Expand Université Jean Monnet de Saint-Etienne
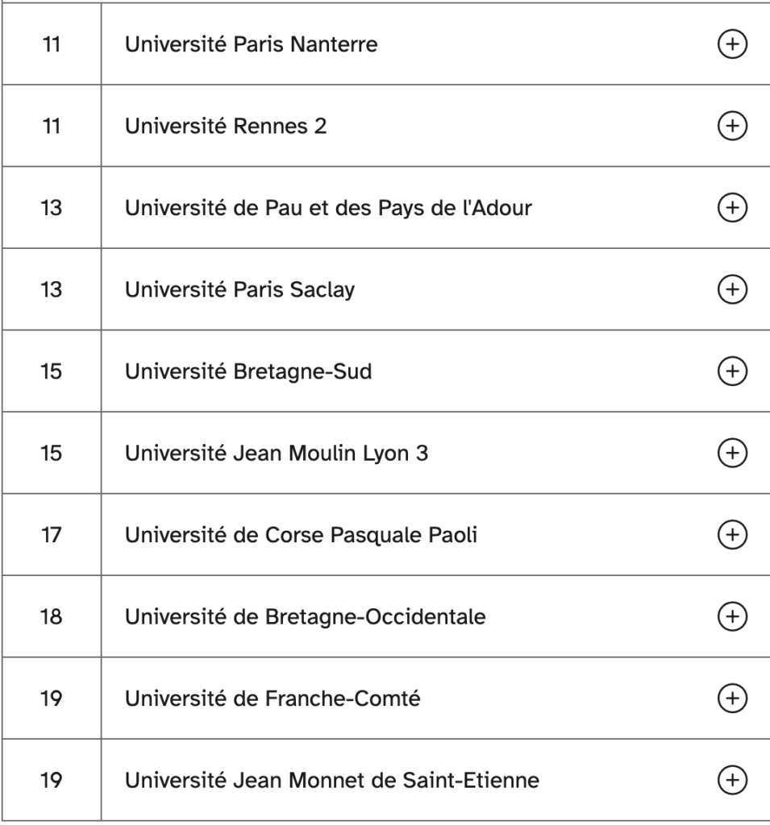Image resolution: width=770 pixels, height=825 pixels. (732, 780)
